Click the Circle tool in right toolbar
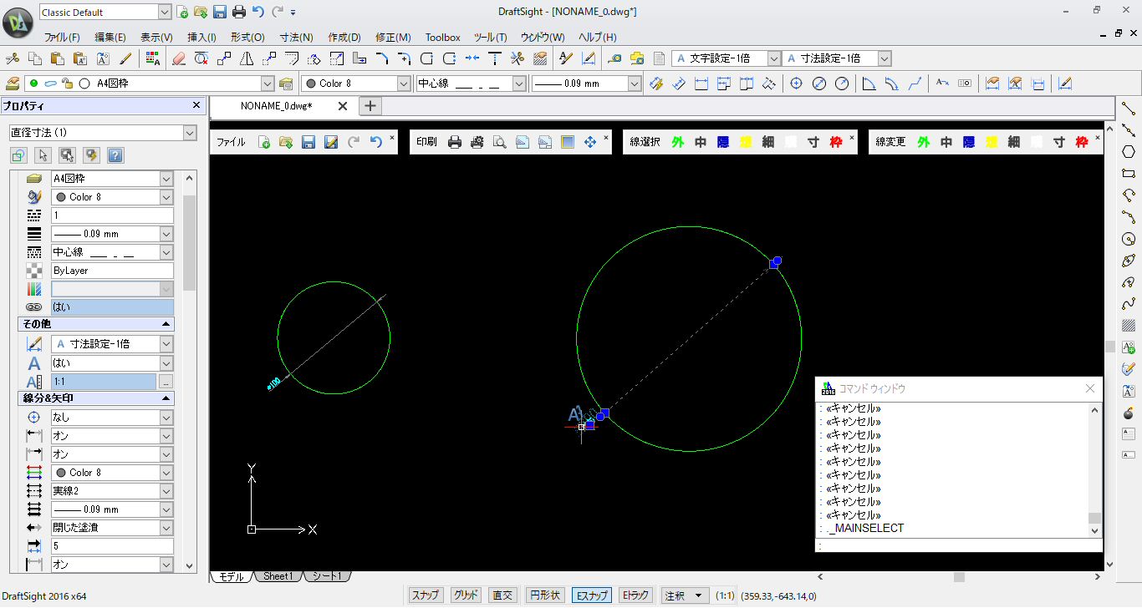The height and width of the screenshot is (608, 1142). coord(1129,239)
